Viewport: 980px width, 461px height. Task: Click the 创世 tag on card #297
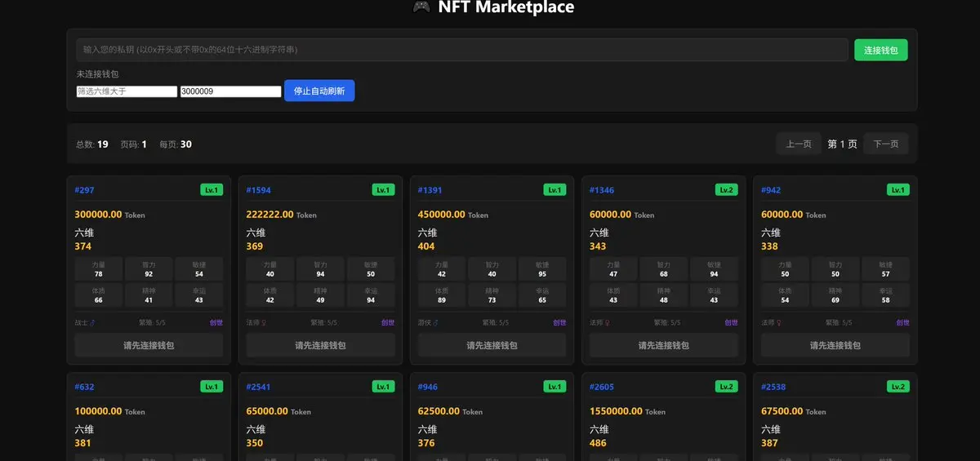216,322
